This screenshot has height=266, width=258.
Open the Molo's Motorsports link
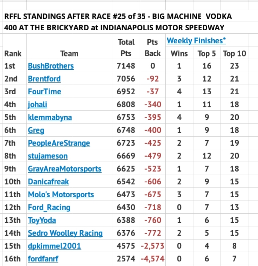tap(61, 195)
